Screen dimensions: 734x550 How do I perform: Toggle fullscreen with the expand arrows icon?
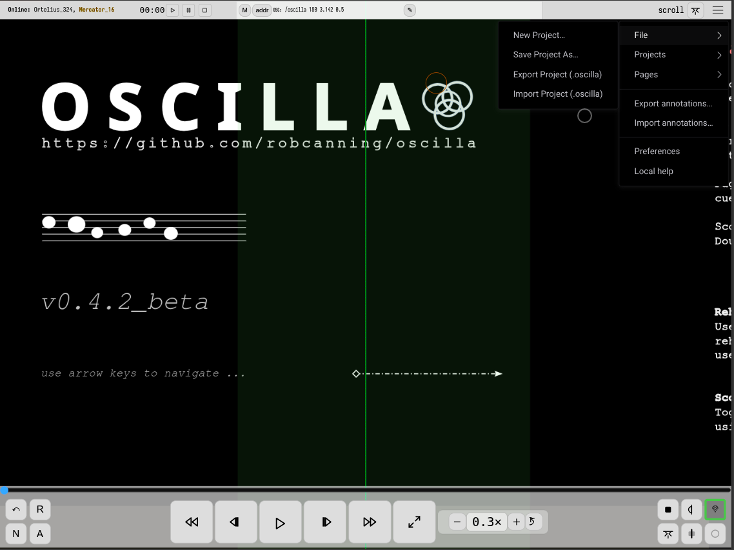(x=414, y=522)
